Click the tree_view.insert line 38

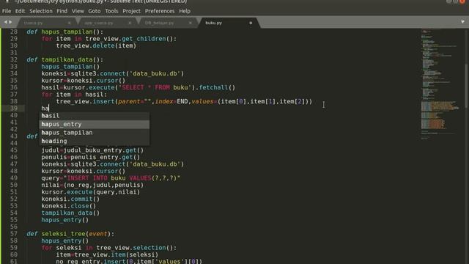pos(184,101)
